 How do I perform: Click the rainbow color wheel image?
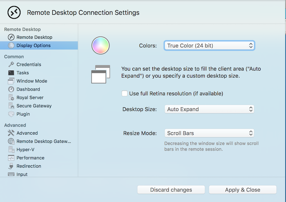[101, 45]
